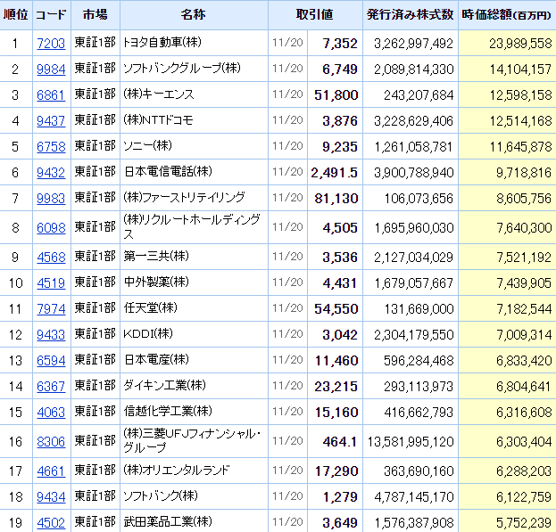Select the name (株)NTTドコモ
This screenshot has height=532, width=556.
(158, 120)
